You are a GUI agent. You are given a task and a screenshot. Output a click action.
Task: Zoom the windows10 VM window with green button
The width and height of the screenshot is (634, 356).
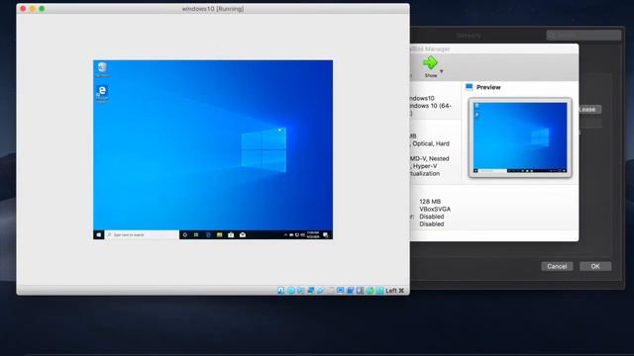(42, 9)
